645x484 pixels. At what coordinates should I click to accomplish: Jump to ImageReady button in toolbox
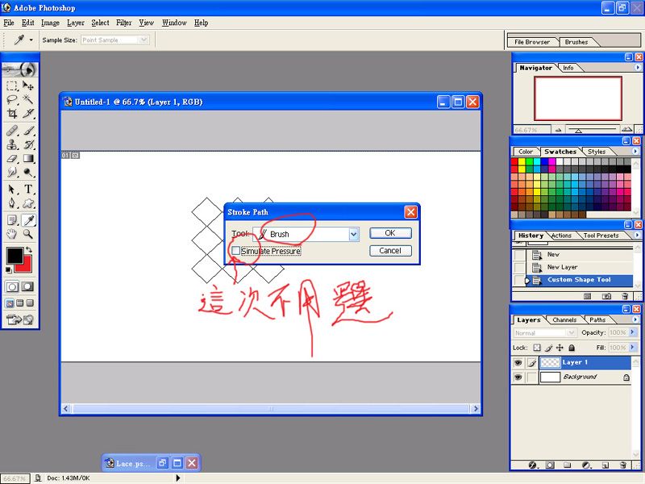click(x=20, y=319)
